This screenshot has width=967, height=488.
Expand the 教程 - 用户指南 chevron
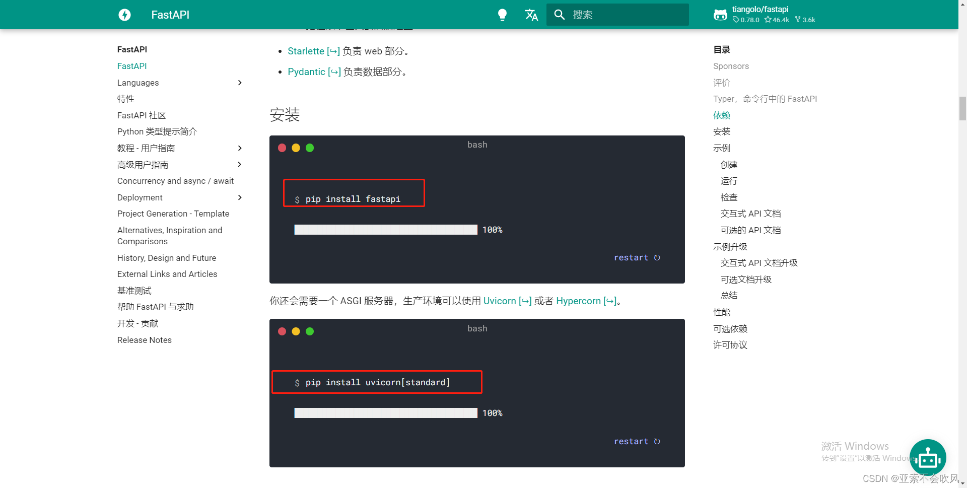240,148
